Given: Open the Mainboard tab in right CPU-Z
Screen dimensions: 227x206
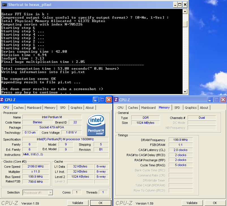Looking at the screenshot, I should (148, 108).
